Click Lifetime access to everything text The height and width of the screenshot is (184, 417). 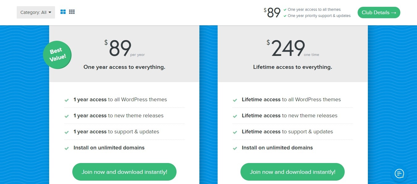tap(292, 67)
